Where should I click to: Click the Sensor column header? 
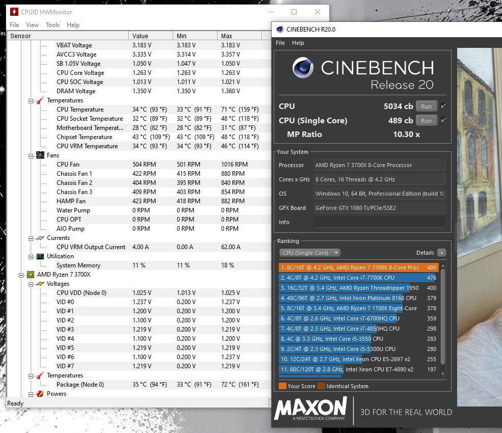click(x=68, y=36)
